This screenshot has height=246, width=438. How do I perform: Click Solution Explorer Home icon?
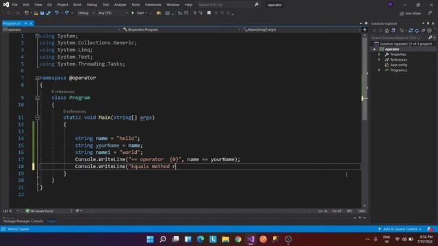(387, 31)
